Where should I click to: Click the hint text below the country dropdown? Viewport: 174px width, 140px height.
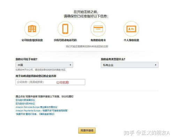(x=40, y=70)
